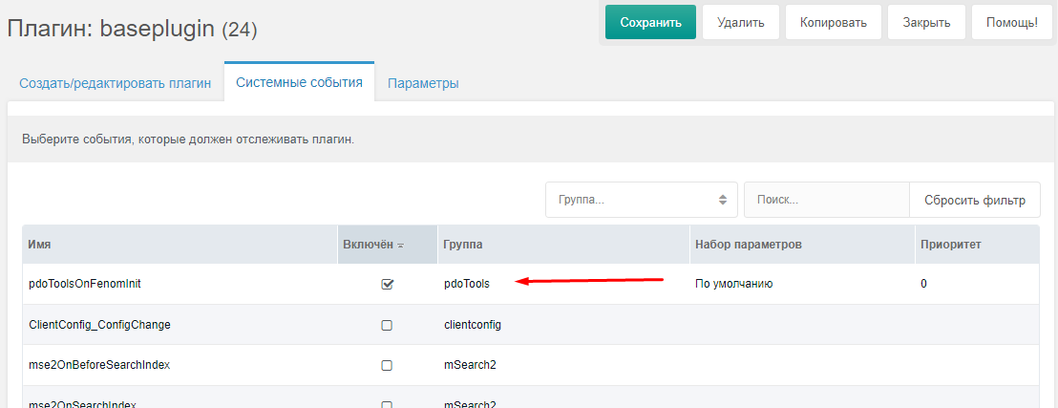1058x408 pixels.
Task: Click the Группа dropdown arrows icon
Action: tap(723, 200)
